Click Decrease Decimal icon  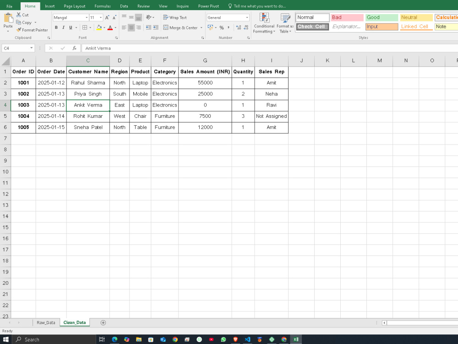(x=246, y=28)
